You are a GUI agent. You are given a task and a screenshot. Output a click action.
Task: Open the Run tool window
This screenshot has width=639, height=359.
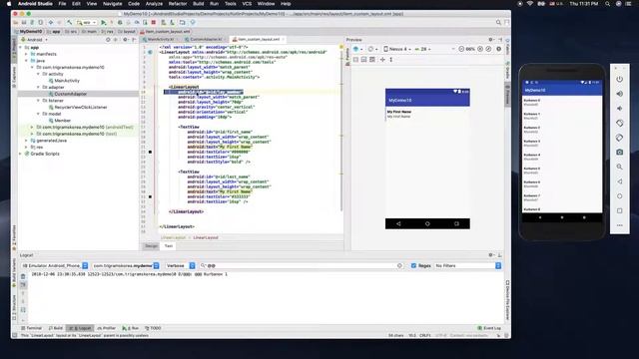point(131,328)
